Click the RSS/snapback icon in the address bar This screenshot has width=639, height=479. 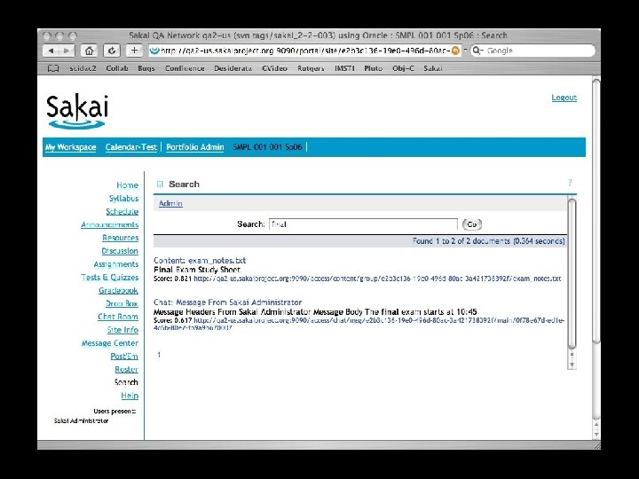[x=455, y=51]
